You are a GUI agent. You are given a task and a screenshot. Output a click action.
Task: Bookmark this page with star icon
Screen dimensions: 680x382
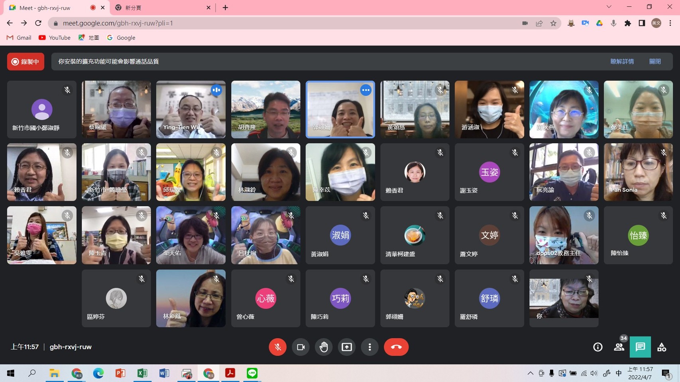pos(553,23)
